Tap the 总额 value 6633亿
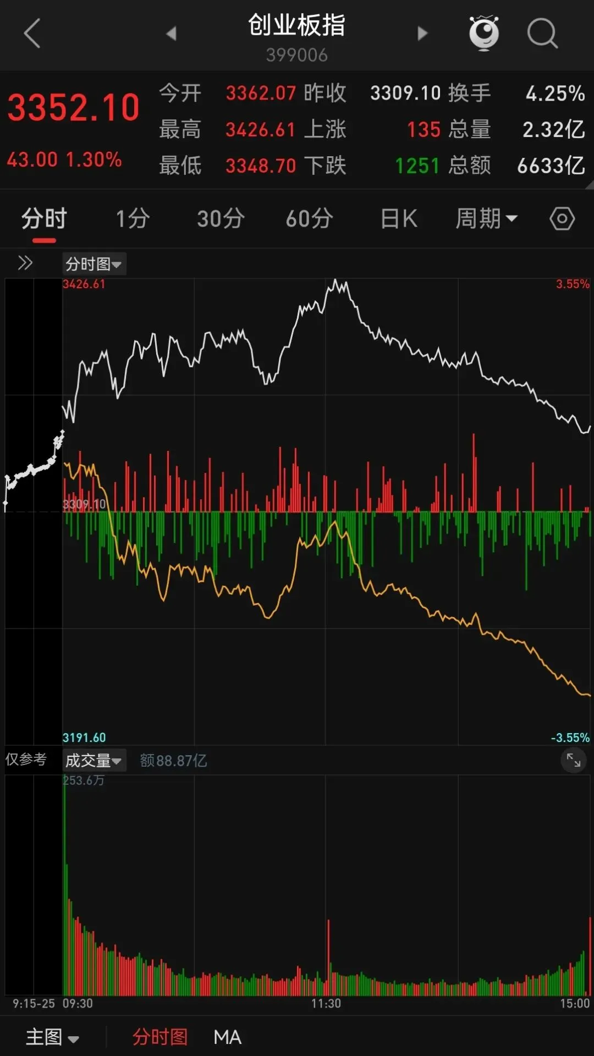This screenshot has height=1056, width=594. click(551, 166)
